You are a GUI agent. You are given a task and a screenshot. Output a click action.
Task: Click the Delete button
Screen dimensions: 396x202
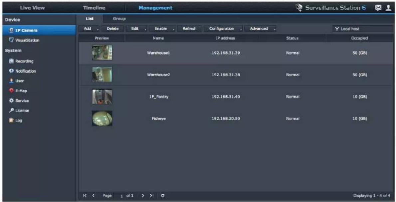[x=112, y=29]
